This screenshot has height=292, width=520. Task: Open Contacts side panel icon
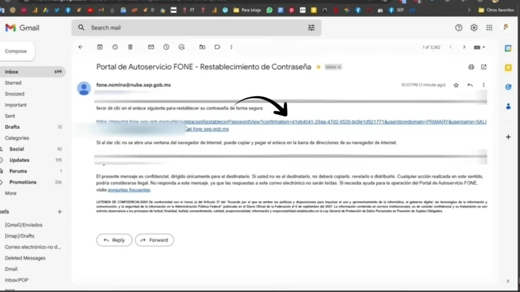tap(508, 106)
